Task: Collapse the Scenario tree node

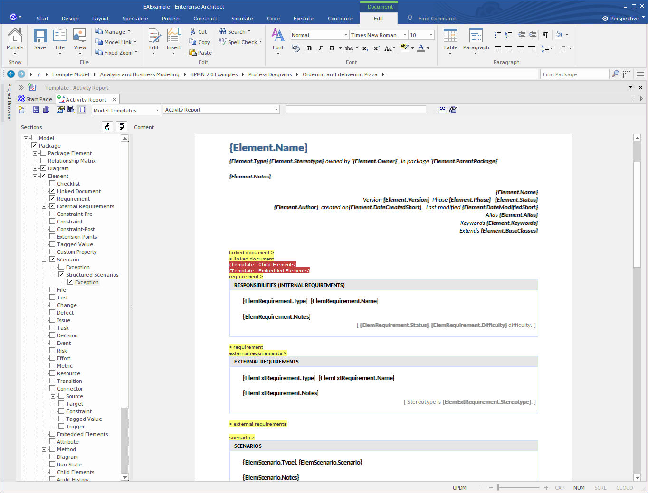Action: point(44,260)
